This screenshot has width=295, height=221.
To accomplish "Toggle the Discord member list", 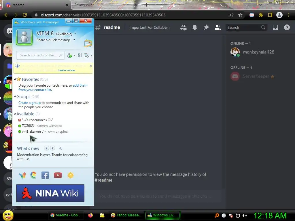I will pyautogui.click(x=218, y=27).
